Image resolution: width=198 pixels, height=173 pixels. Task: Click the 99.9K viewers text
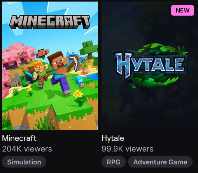(x=128, y=149)
